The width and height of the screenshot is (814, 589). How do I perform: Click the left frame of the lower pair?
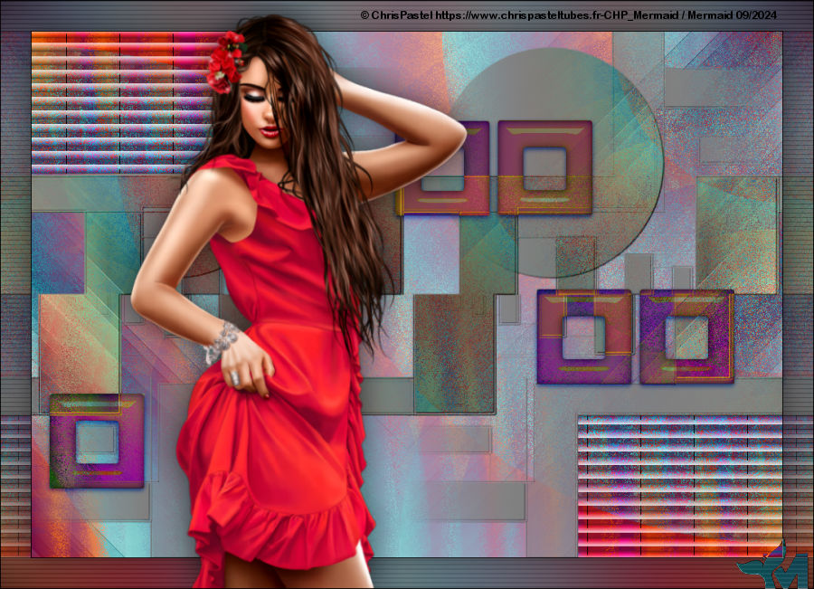(x=583, y=336)
